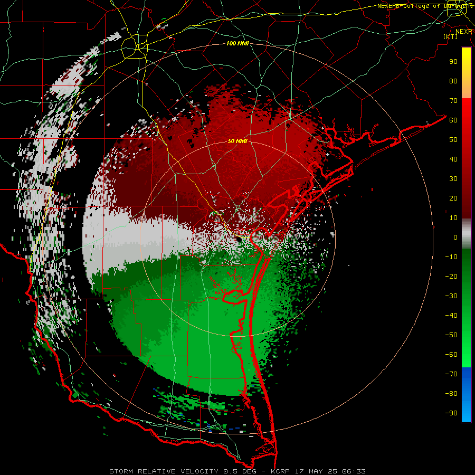Click the "80" value on the velocity scale
Screen dimensions: 475x475
tap(453, 81)
